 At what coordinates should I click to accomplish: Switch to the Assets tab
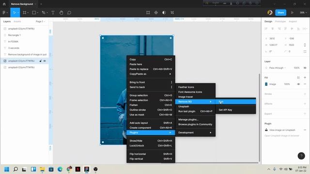[17, 21]
